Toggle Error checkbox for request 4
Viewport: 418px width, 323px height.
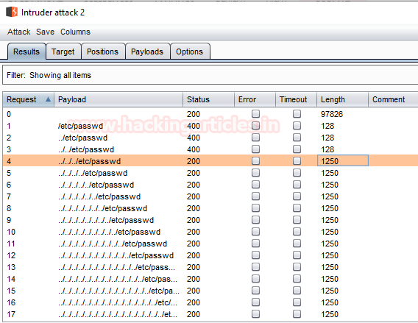255,160
